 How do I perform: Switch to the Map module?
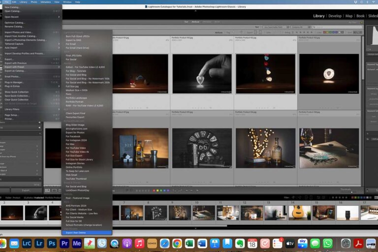click(349, 16)
